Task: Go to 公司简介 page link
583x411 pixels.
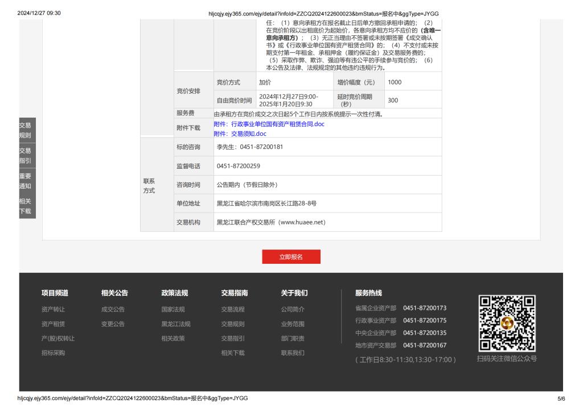Action: [293, 309]
